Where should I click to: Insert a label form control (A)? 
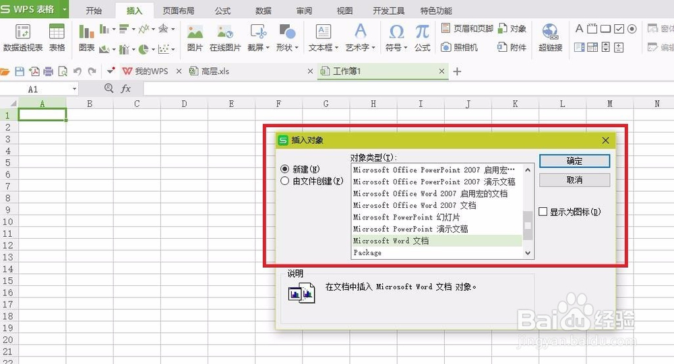[x=579, y=29]
